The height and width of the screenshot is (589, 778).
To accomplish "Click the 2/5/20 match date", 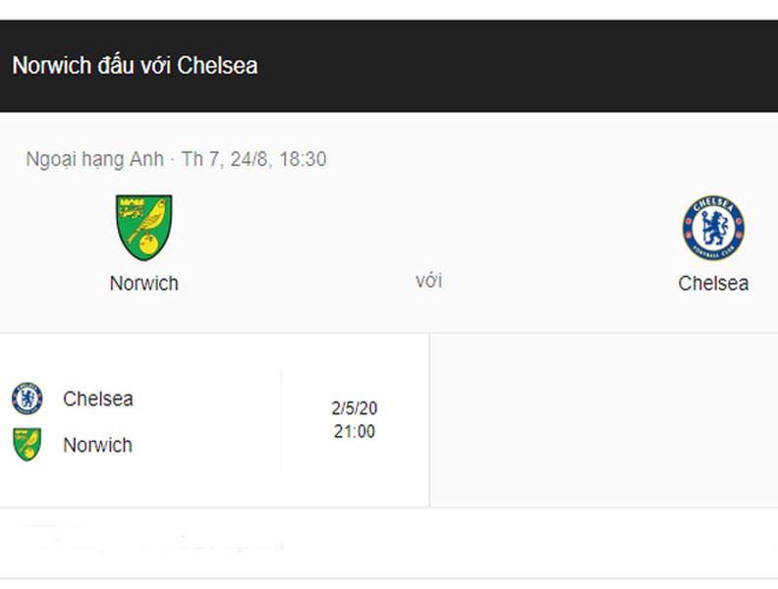I will [x=355, y=408].
